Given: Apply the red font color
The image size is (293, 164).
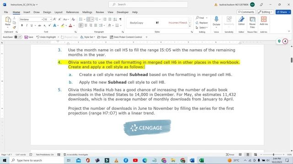Looking at the screenshot, I should click(x=71, y=26).
